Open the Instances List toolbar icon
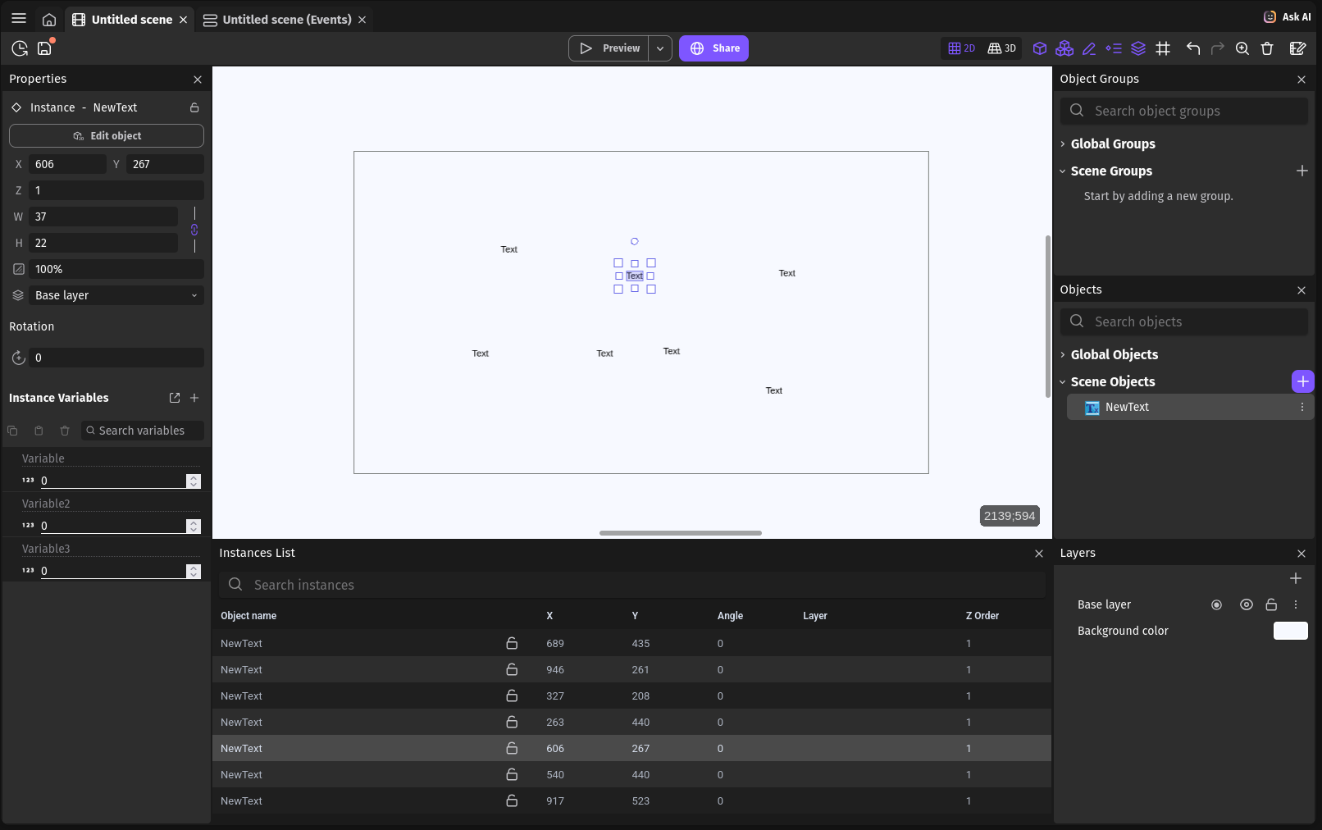 tap(1114, 48)
